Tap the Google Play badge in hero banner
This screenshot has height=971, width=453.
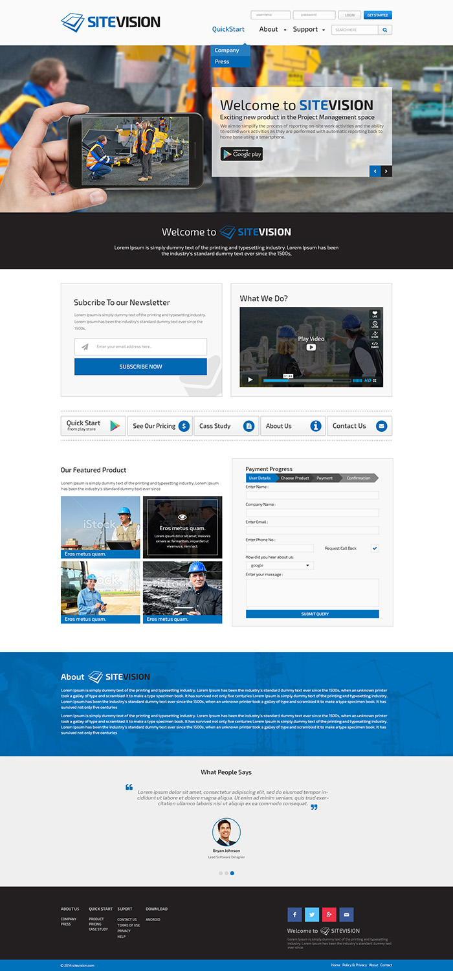click(x=241, y=154)
